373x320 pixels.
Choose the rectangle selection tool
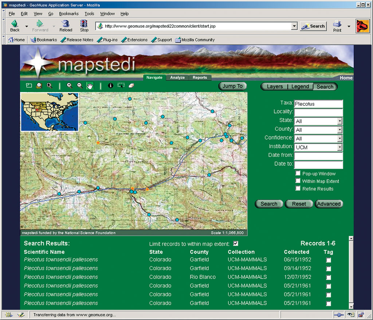pos(121,85)
